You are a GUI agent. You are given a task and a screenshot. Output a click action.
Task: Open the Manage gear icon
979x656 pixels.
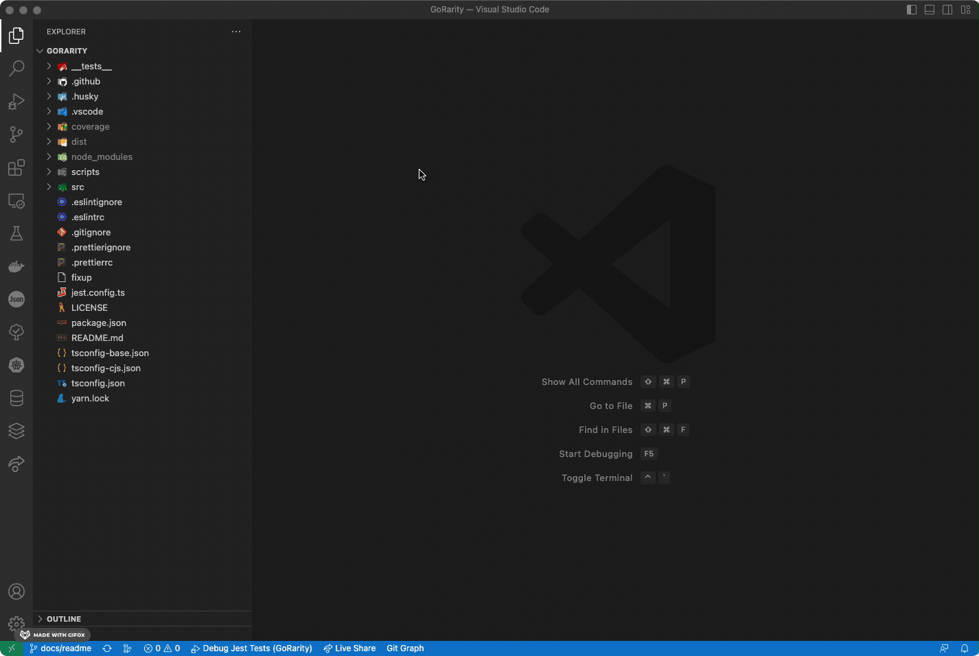click(x=16, y=623)
